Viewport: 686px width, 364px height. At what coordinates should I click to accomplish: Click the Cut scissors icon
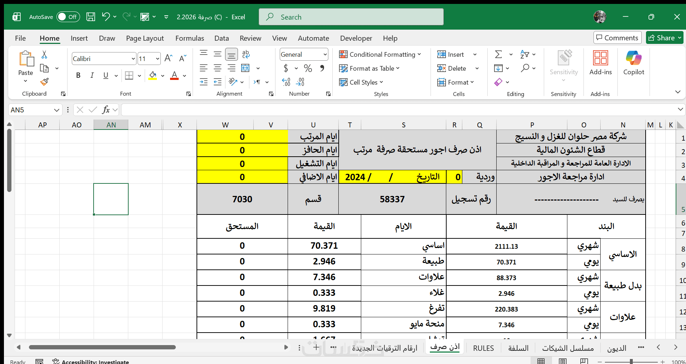tap(44, 54)
